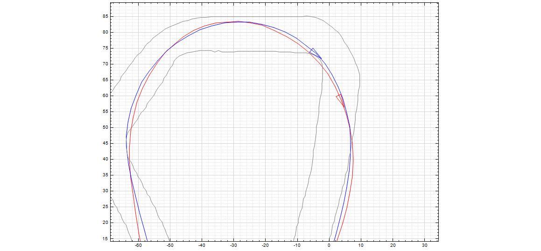Viewport: 541px width, 251px height.
Task: Click the 30 label on the horizontal axis
Action: (425, 245)
